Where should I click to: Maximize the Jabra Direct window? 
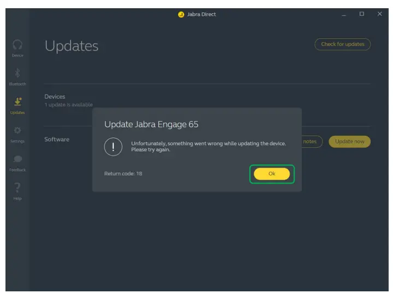point(362,14)
